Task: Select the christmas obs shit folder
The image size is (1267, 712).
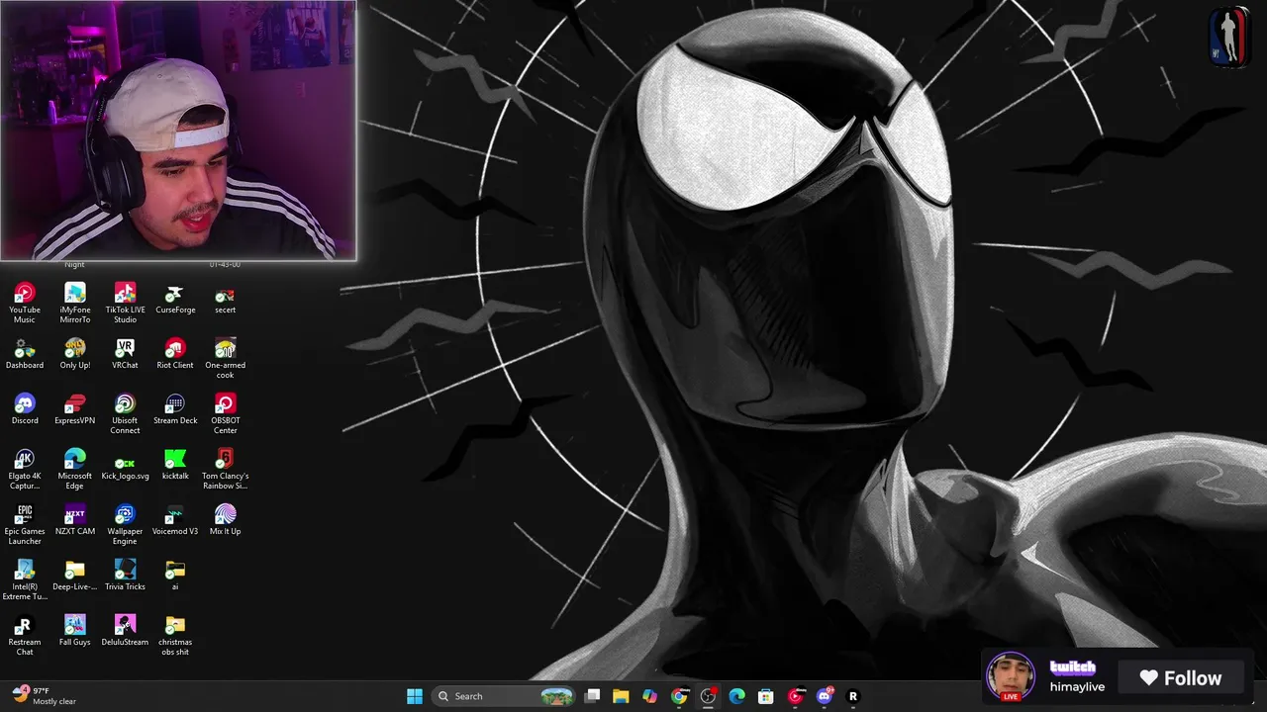Action: [x=175, y=636]
